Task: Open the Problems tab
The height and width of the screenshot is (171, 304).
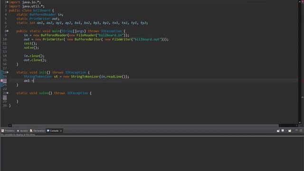Action: [x=8, y=131]
